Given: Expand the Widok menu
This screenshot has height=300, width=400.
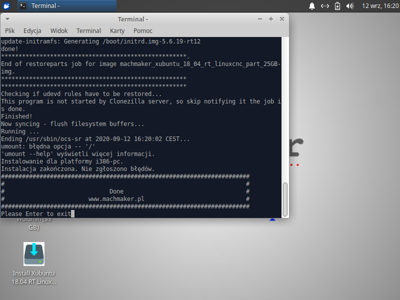Looking at the screenshot, I should click(59, 30).
